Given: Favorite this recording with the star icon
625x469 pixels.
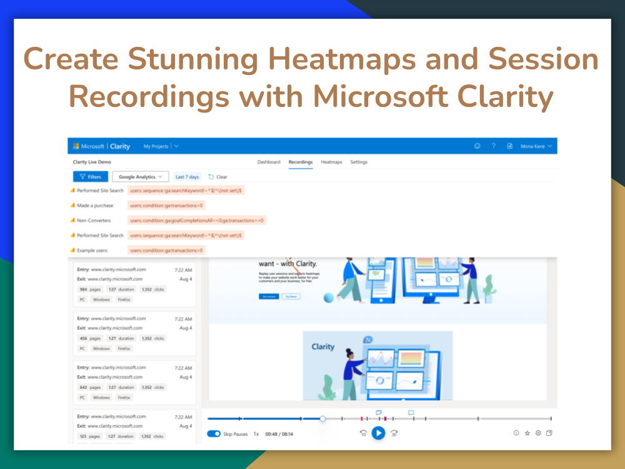Looking at the screenshot, I should tap(527, 432).
